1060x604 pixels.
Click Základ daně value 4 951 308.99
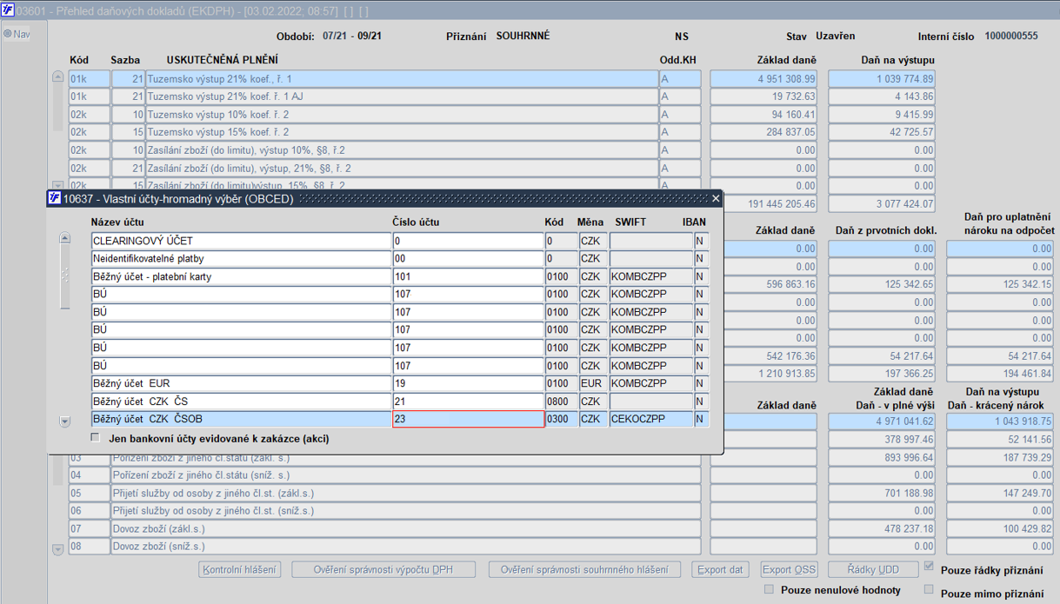(763, 79)
